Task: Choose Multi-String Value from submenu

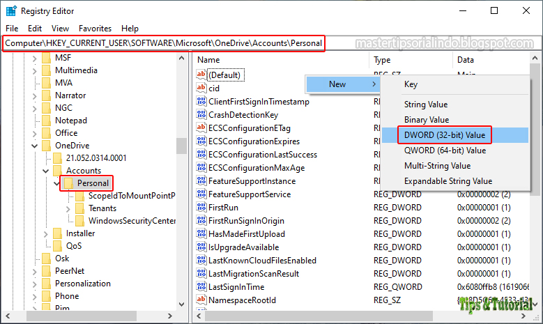Action: click(x=455, y=166)
